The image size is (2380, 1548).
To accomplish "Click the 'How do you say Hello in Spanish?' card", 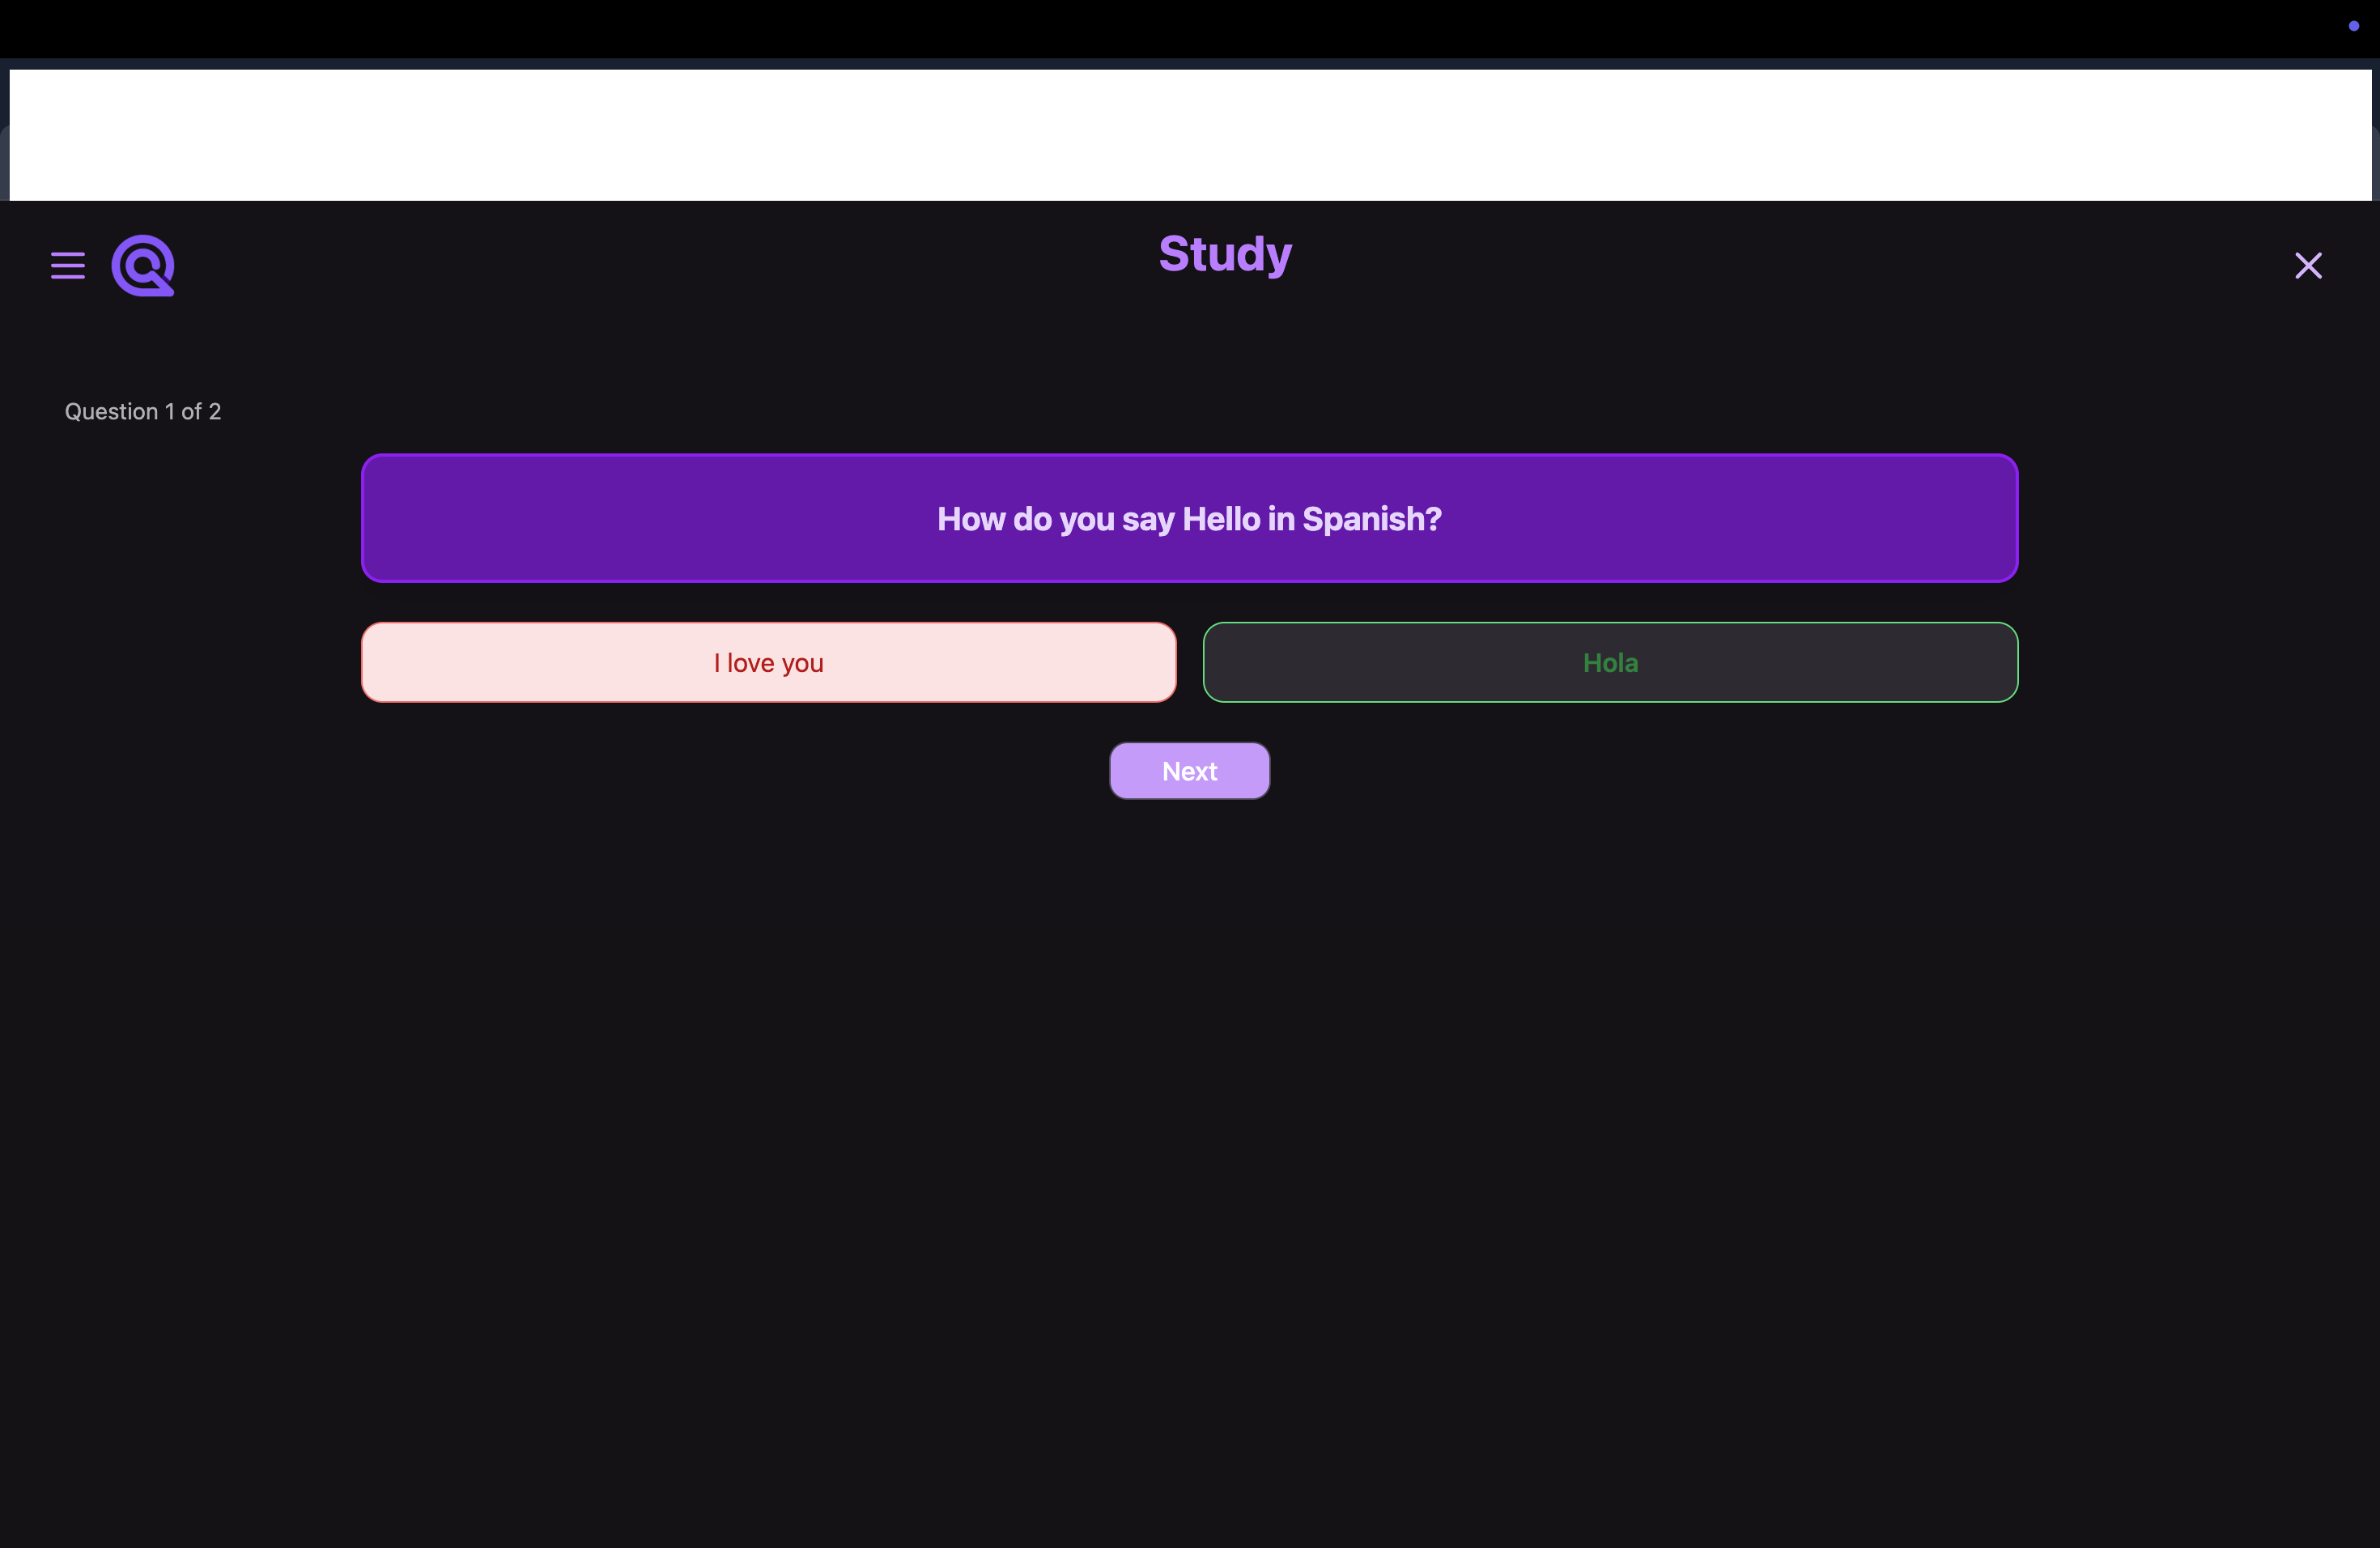I will 1189,518.
